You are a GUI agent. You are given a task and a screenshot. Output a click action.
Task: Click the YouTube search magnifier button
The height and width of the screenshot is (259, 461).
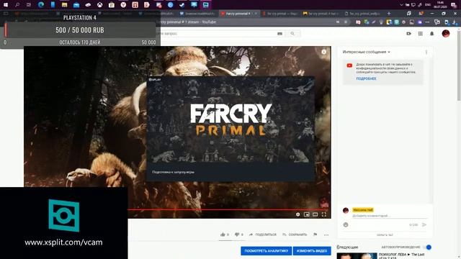pyautogui.click(x=292, y=34)
